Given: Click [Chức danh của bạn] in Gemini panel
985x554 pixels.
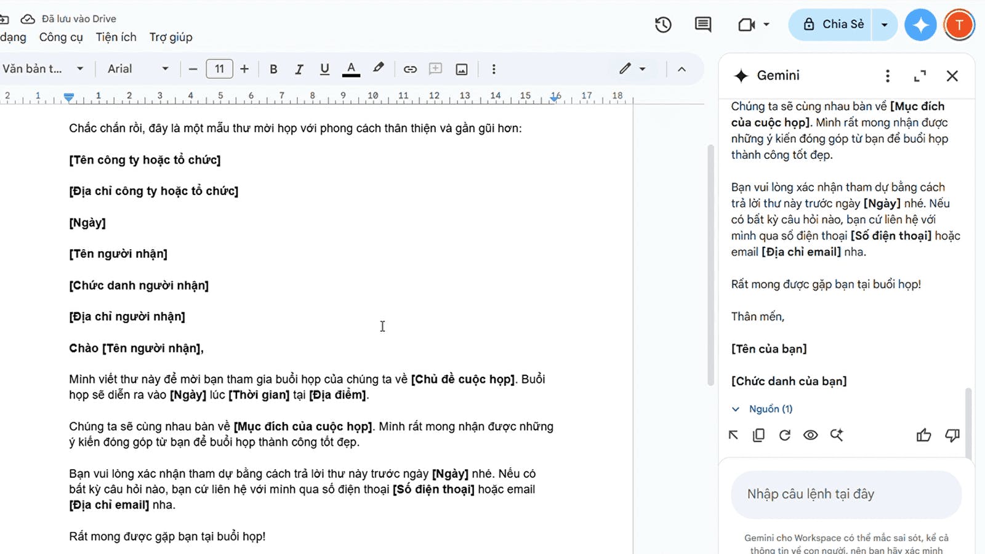Looking at the screenshot, I should pos(789,381).
